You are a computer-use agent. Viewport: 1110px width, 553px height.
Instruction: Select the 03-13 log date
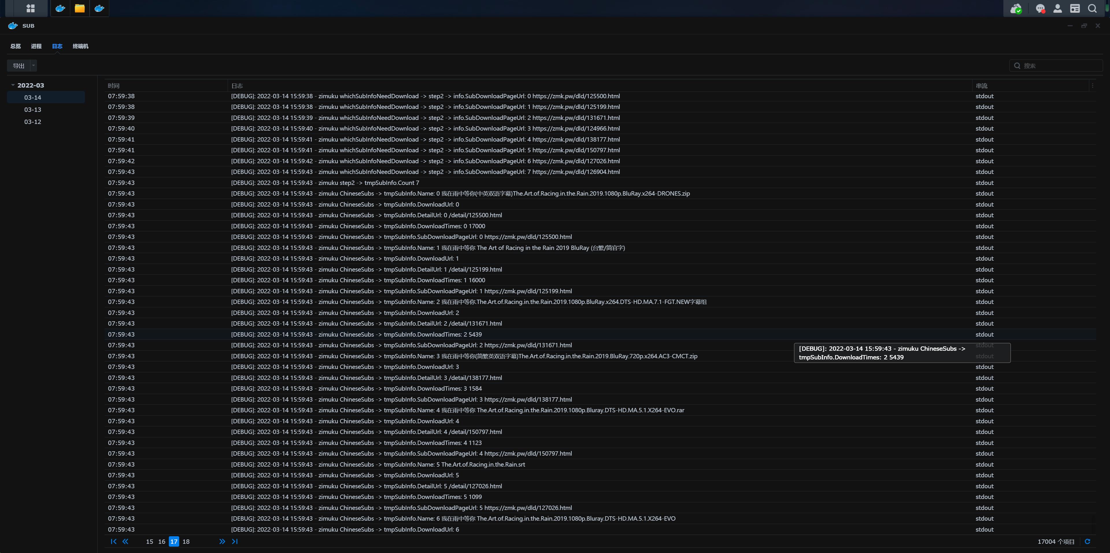(x=33, y=110)
